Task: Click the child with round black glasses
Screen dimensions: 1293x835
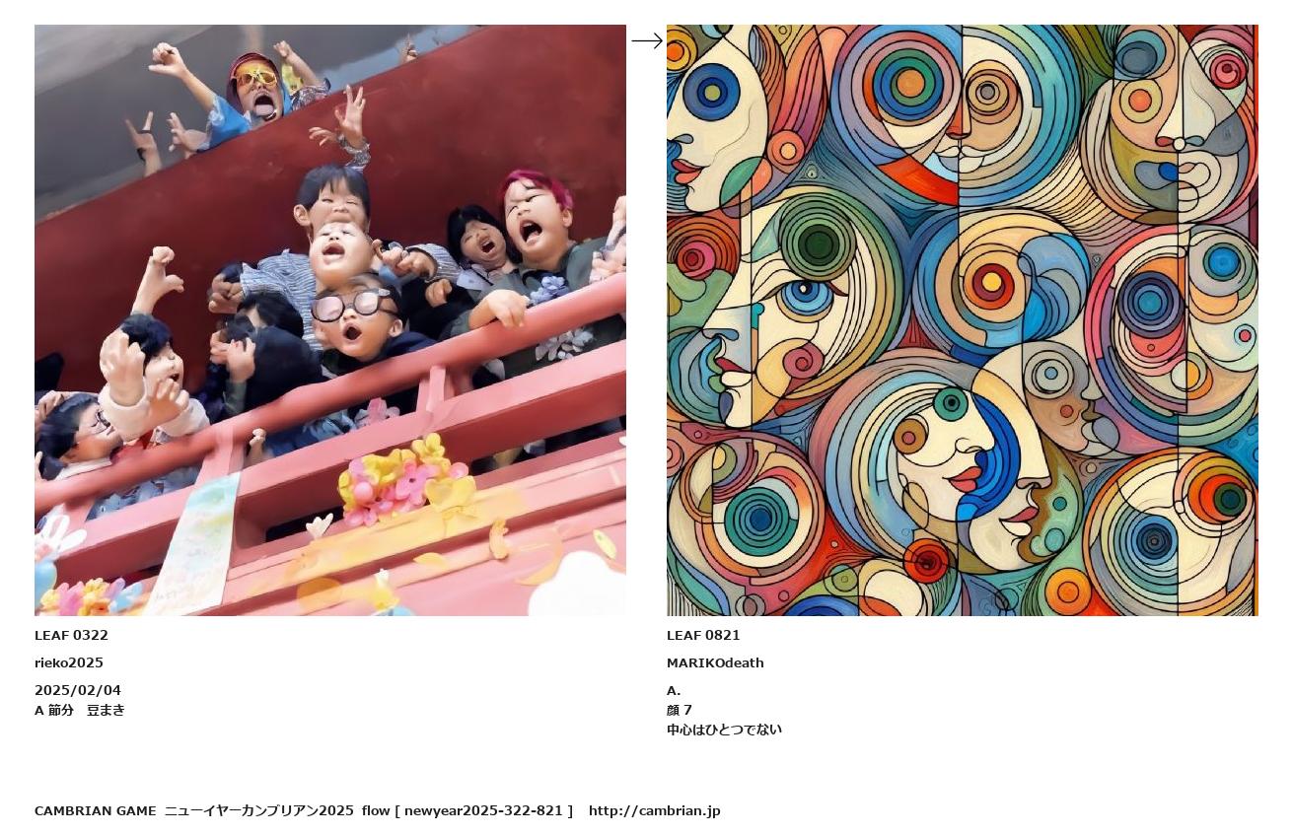Action: (x=353, y=313)
